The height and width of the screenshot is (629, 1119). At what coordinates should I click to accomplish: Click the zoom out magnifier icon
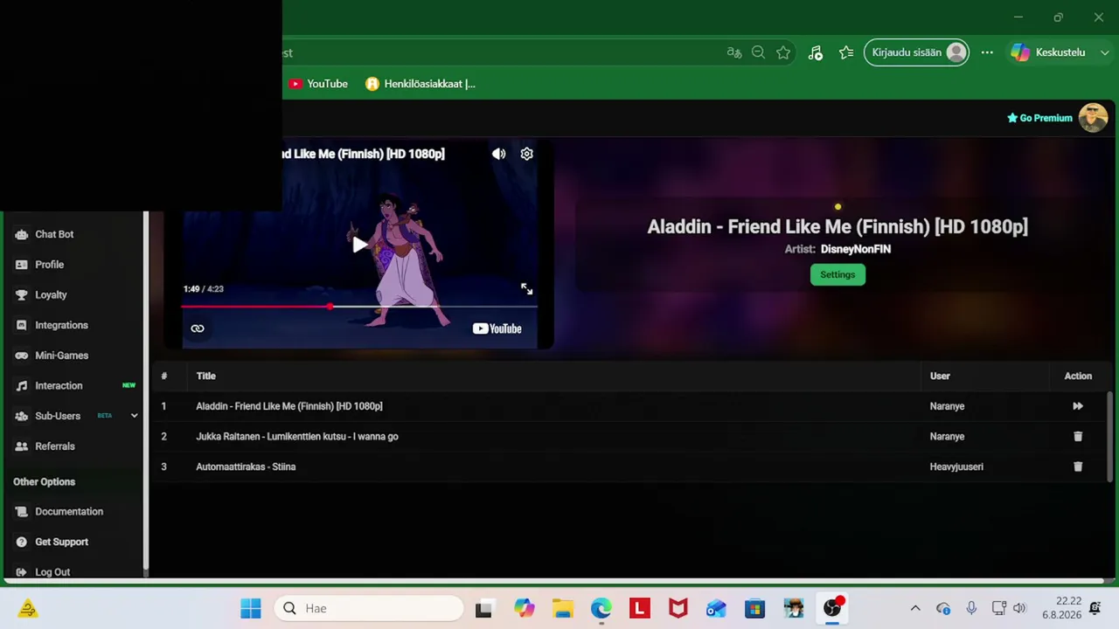(759, 52)
